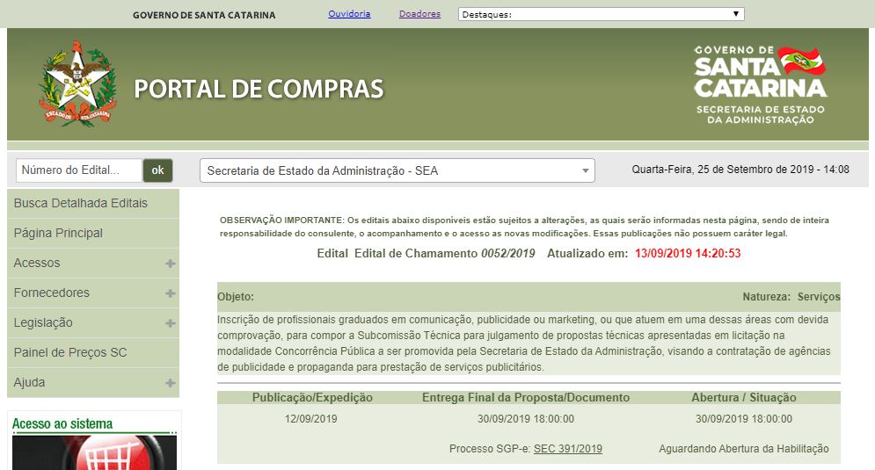Open the Destaques dropdown

601,14
